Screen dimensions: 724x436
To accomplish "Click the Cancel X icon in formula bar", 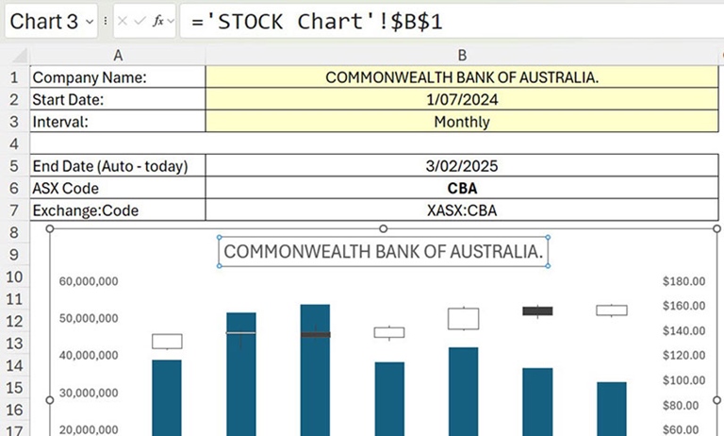I will coord(123,21).
